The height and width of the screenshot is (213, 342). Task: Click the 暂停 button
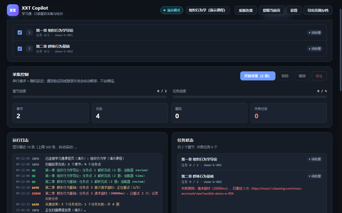(285, 76)
